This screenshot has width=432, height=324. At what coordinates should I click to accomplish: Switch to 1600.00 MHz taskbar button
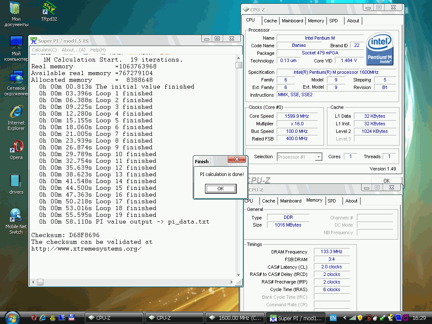(x=235, y=318)
